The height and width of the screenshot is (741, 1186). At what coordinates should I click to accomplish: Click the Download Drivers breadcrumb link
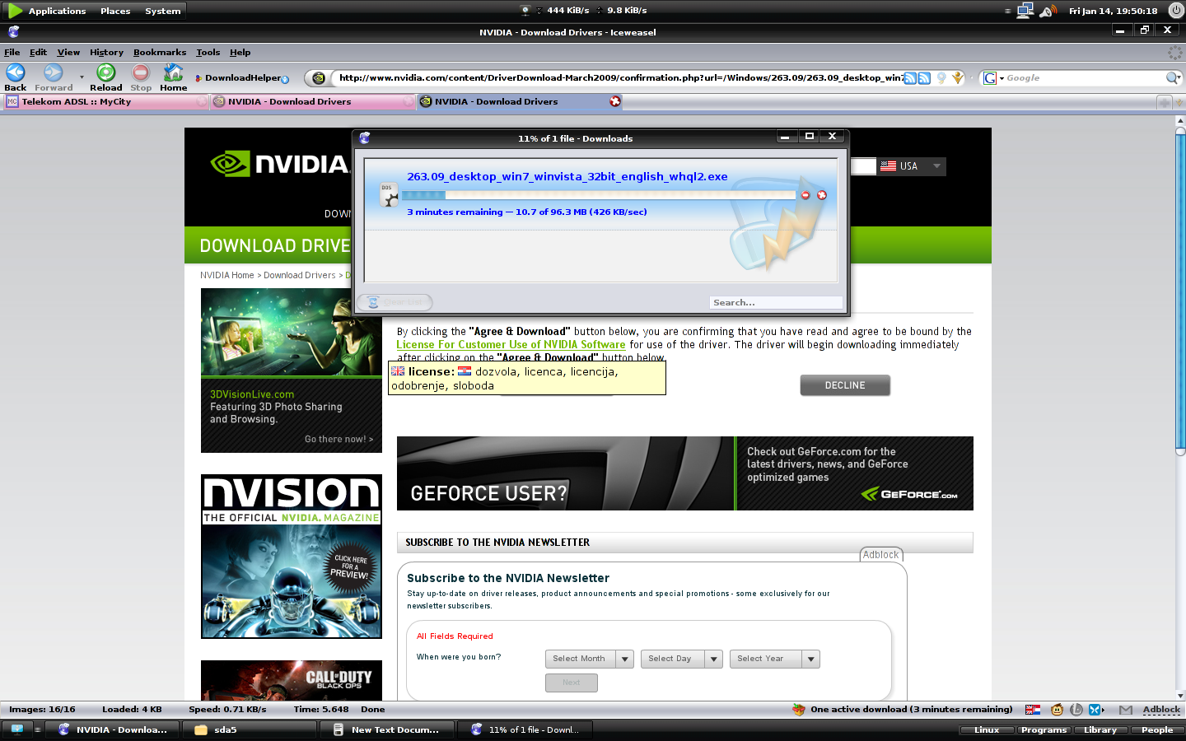tap(300, 275)
